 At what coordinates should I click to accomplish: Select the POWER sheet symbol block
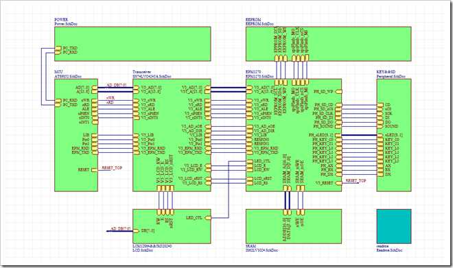tap(132, 44)
